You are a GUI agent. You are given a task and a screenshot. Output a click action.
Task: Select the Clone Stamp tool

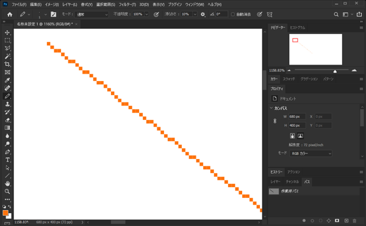pos(7,104)
